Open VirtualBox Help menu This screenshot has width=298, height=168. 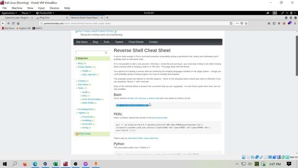[x=67, y=8]
